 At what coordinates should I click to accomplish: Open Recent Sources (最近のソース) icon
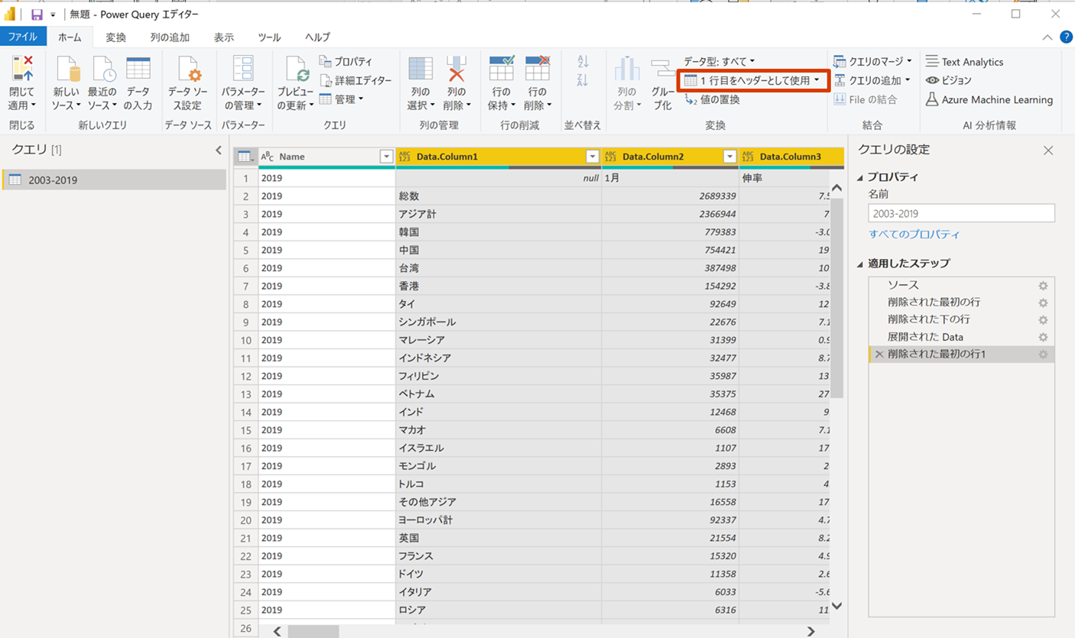[x=103, y=69]
